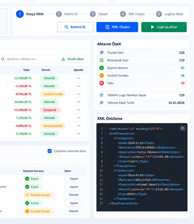194x224 pixels.
Task: Focus the Açıklama, referans ara search field
Action: (27, 59)
